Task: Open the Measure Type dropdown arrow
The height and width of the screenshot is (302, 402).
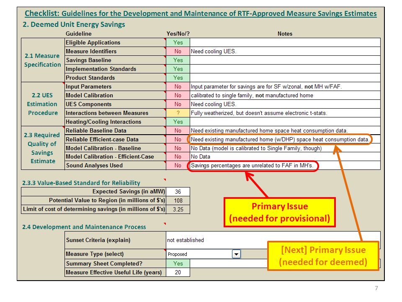Action: (x=236, y=254)
